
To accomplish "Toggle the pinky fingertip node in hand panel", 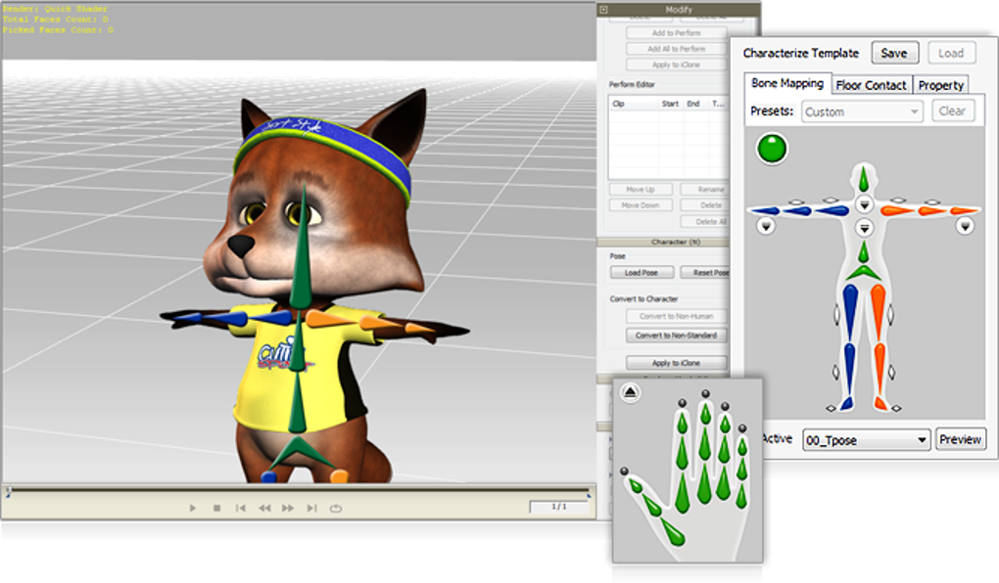I will 742,428.
